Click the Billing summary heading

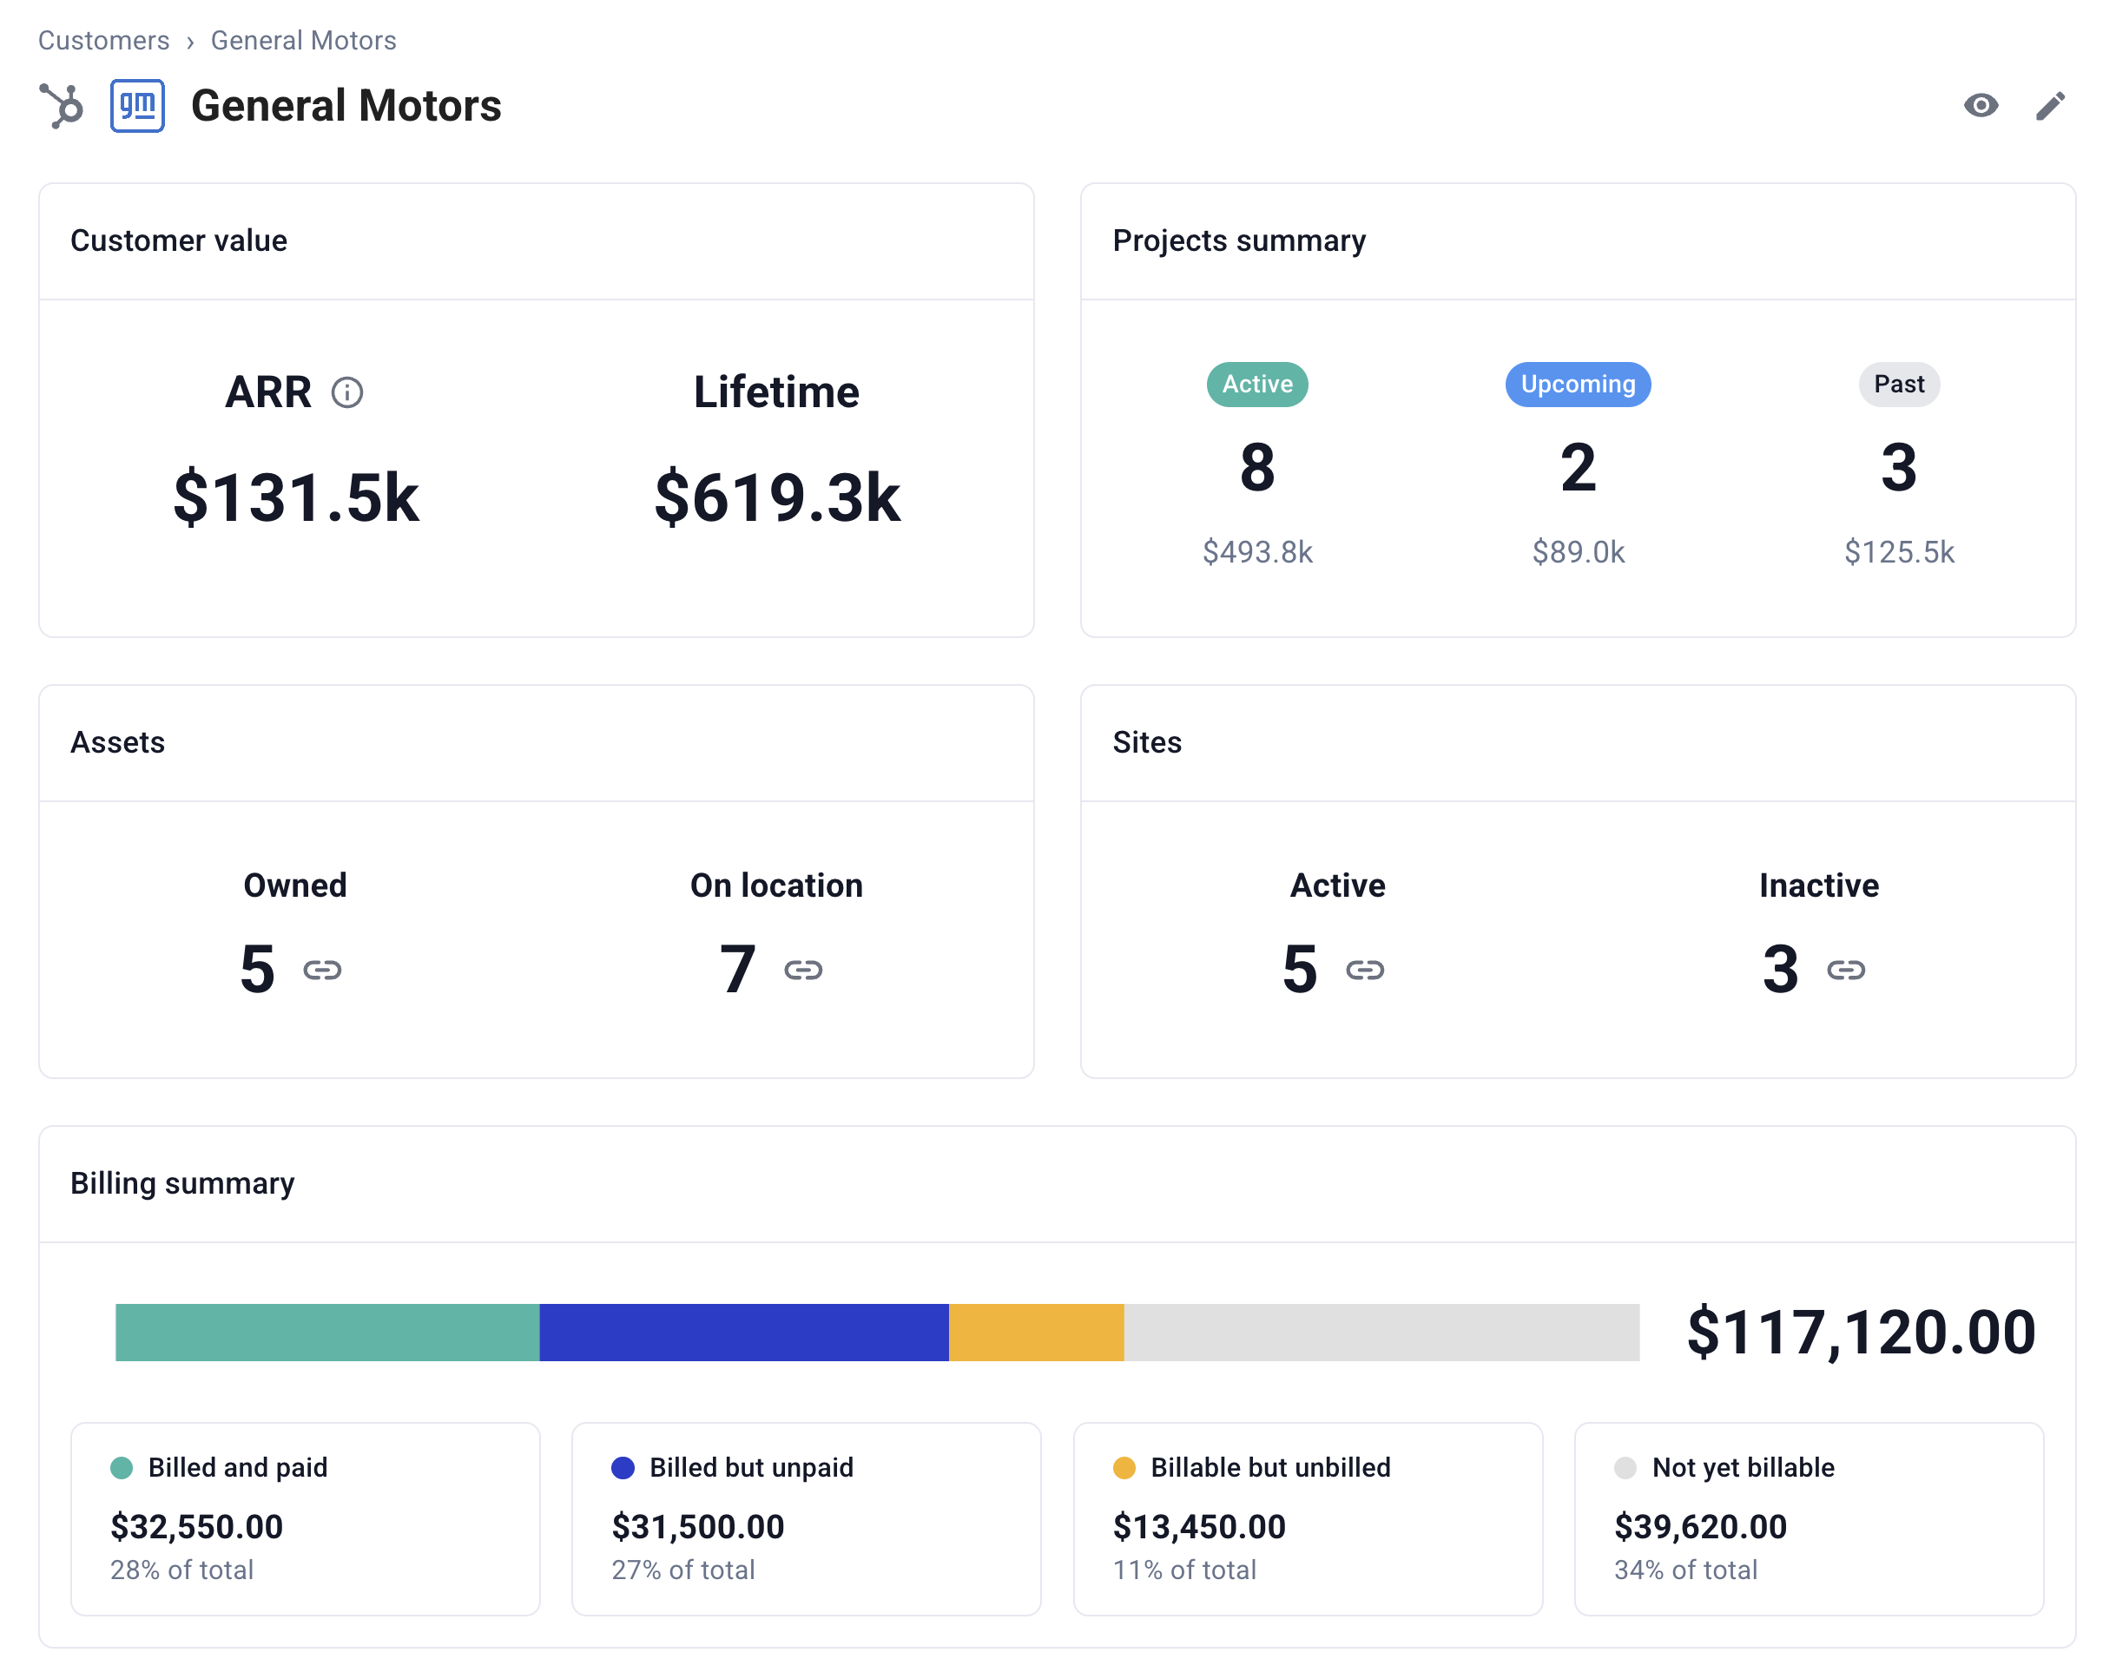(181, 1183)
